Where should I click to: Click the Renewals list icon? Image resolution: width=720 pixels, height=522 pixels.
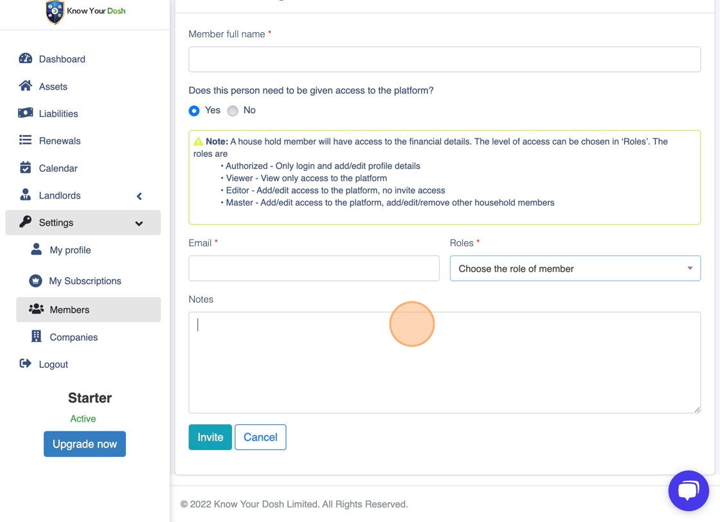26,140
